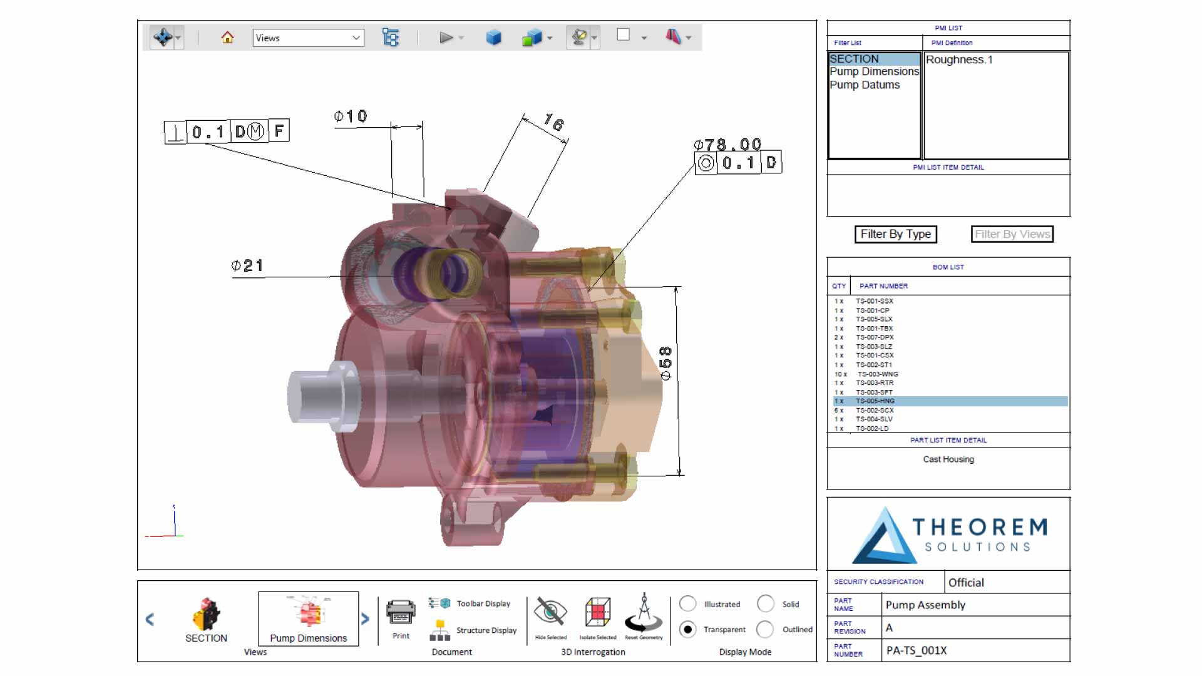Click the model render mode cubes icon
The width and height of the screenshot is (1202, 676).
pyautogui.click(x=532, y=38)
